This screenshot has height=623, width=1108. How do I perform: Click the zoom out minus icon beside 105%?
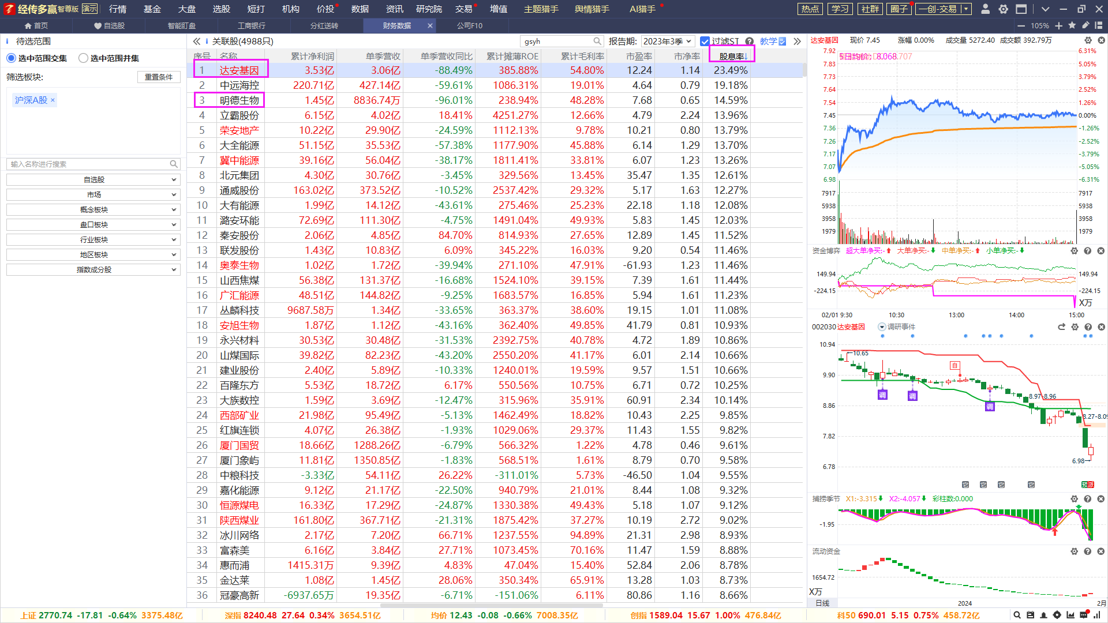click(x=1021, y=25)
